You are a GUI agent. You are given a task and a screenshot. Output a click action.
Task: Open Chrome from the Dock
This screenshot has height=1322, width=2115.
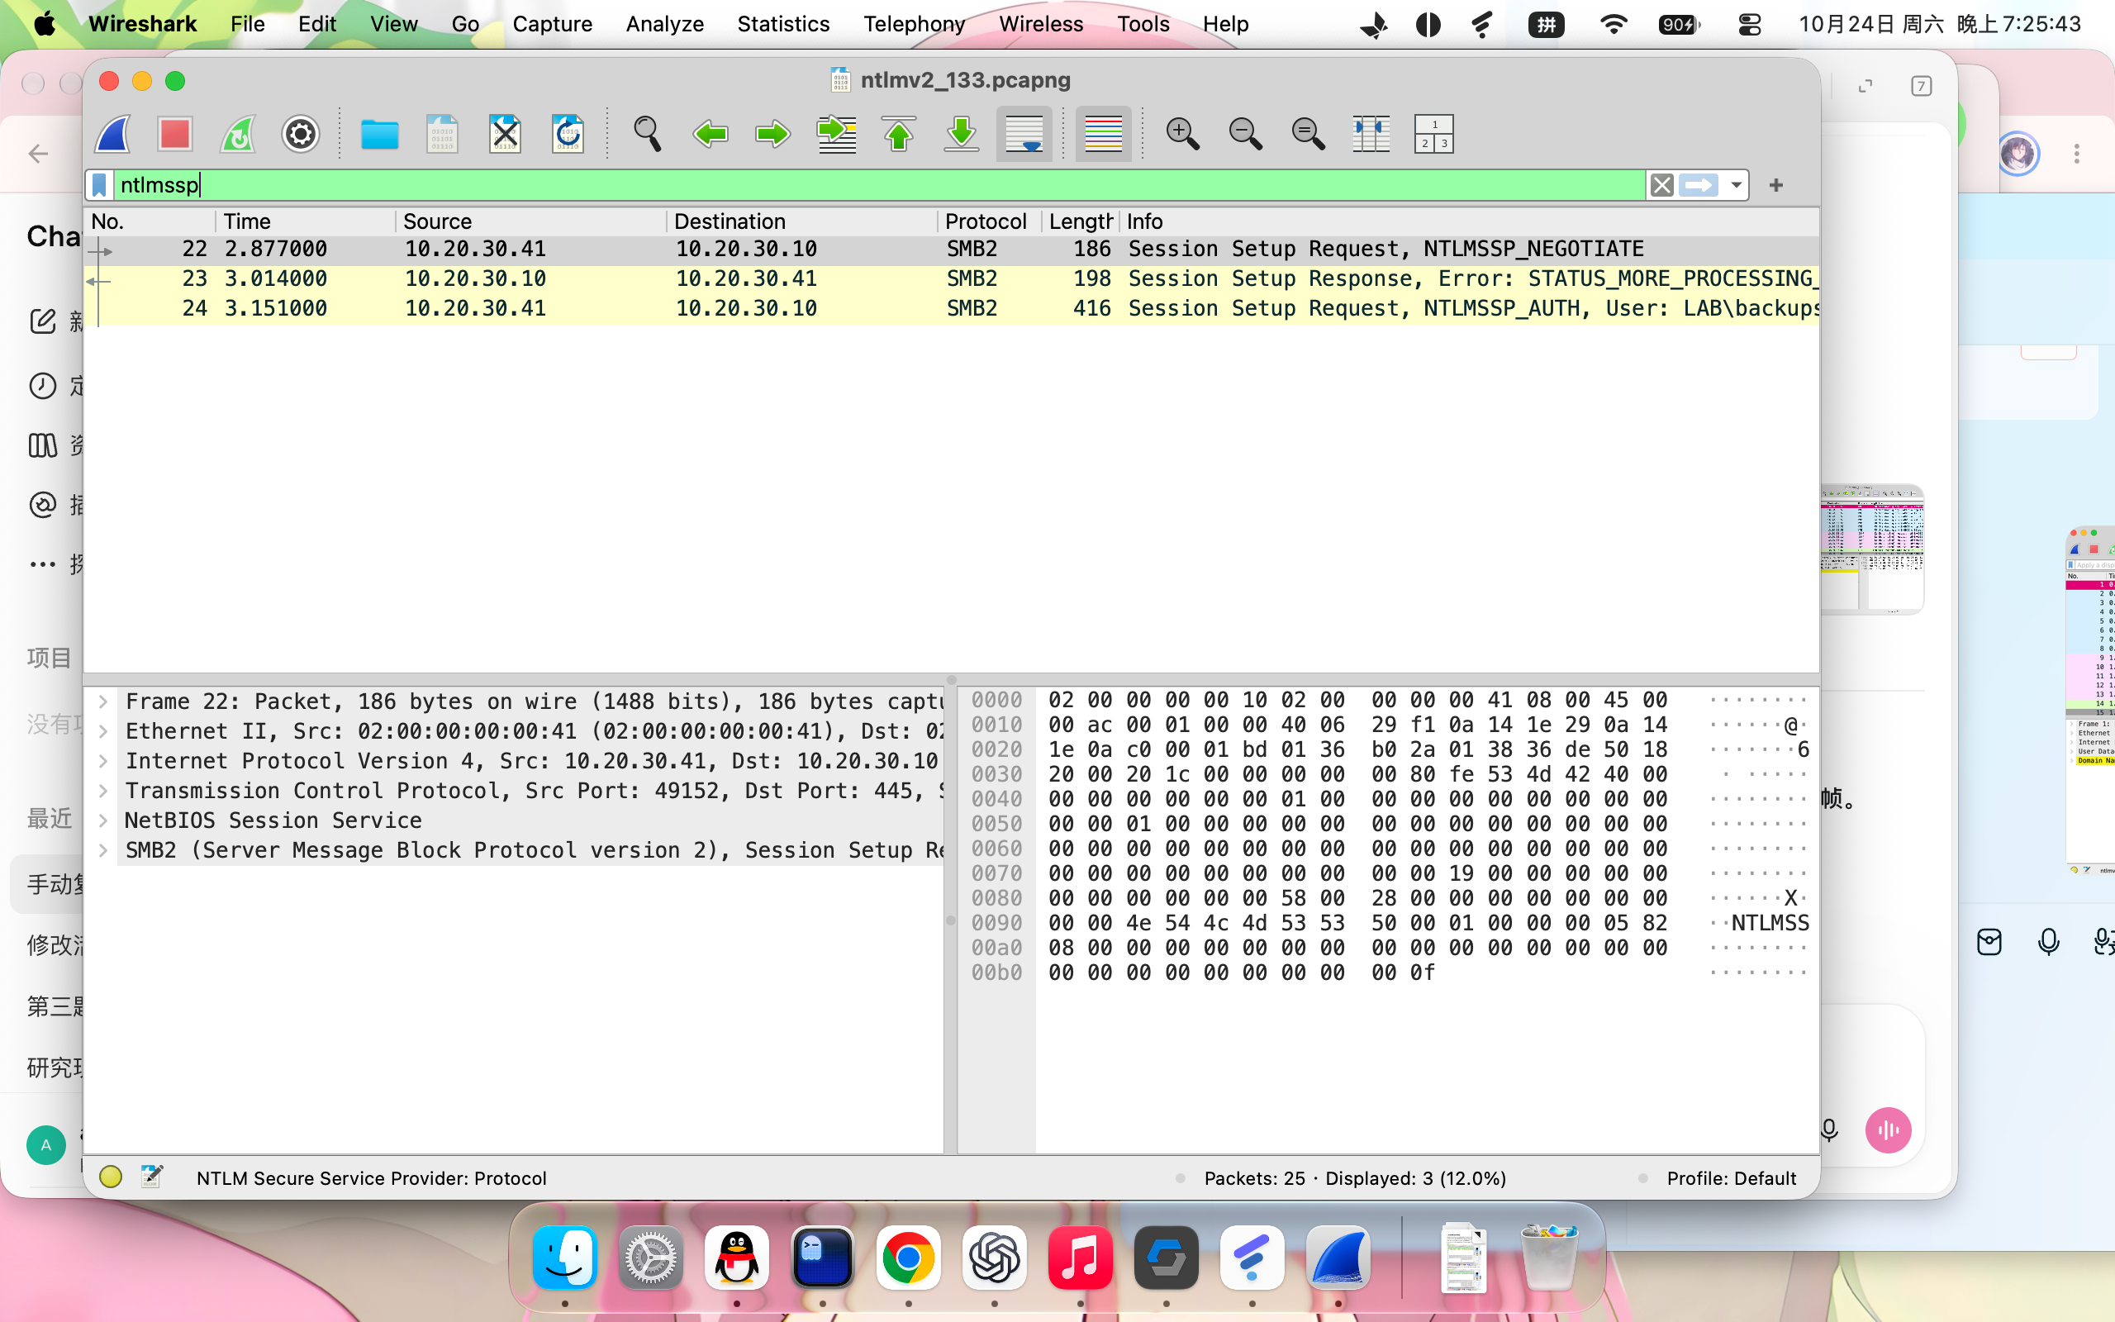coord(908,1258)
